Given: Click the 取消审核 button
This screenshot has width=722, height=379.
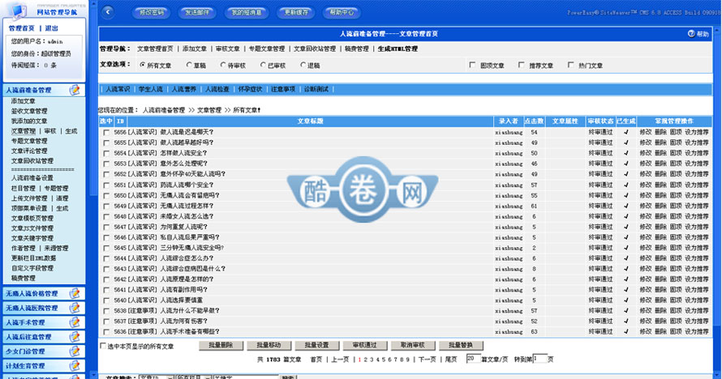Looking at the screenshot, I should 413,345.
